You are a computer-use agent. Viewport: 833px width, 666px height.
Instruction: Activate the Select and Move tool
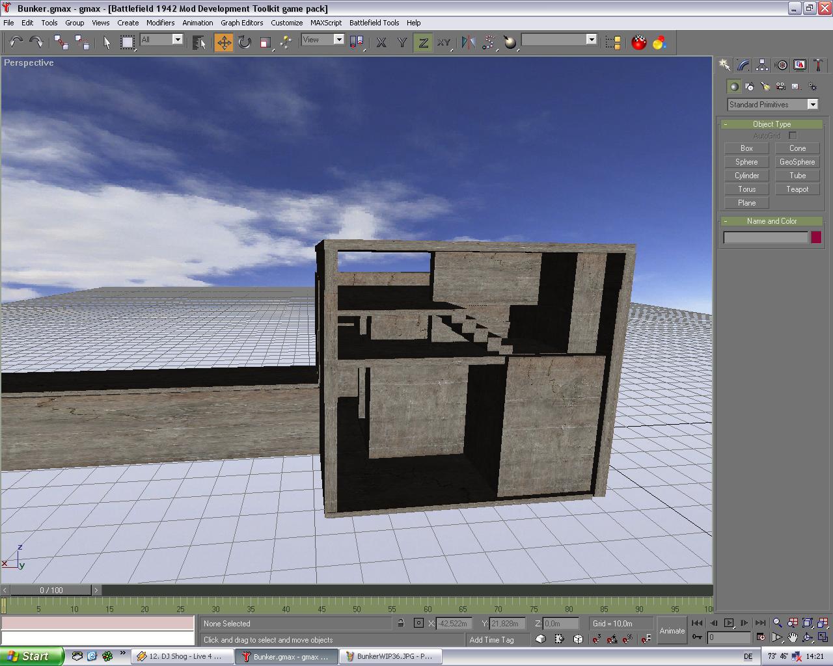point(223,42)
